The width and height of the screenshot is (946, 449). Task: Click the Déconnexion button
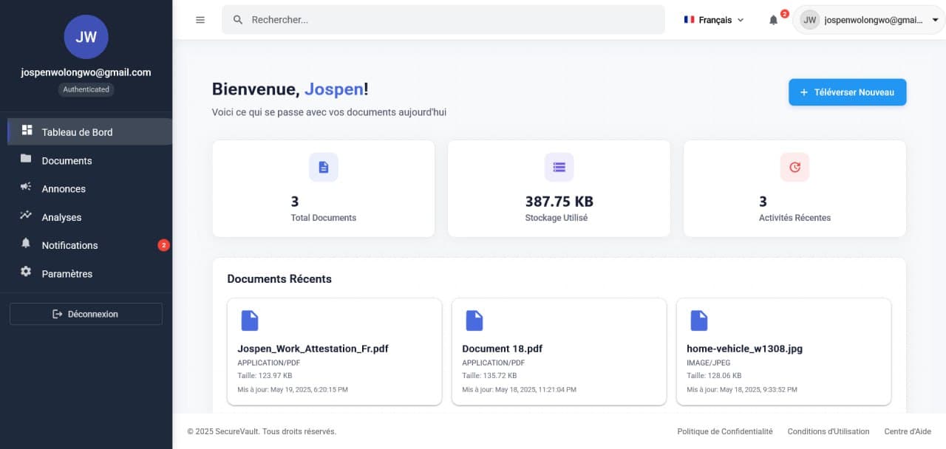pos(86,314)
